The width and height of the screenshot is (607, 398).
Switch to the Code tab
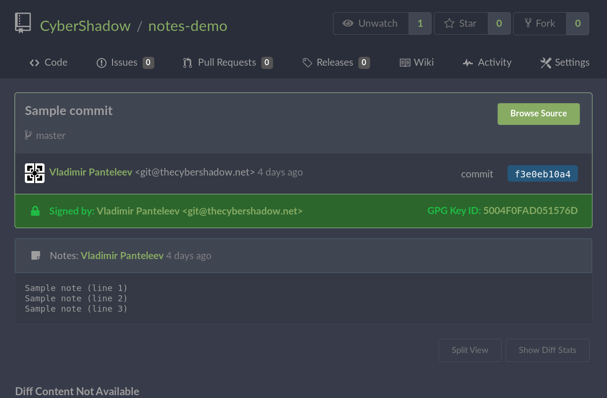(x=48, y=62)
